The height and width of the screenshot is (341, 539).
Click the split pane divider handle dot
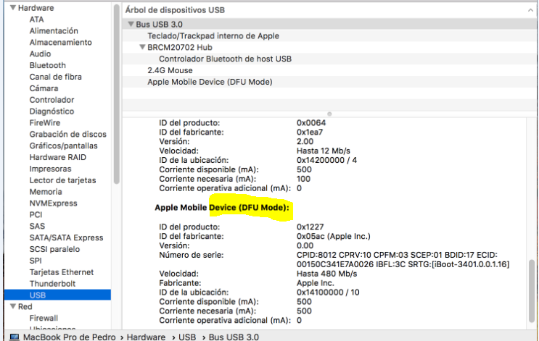(x=329, y=114)
